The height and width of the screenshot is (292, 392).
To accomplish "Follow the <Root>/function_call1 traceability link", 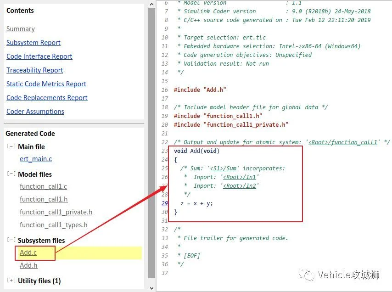I will (342, 142).
